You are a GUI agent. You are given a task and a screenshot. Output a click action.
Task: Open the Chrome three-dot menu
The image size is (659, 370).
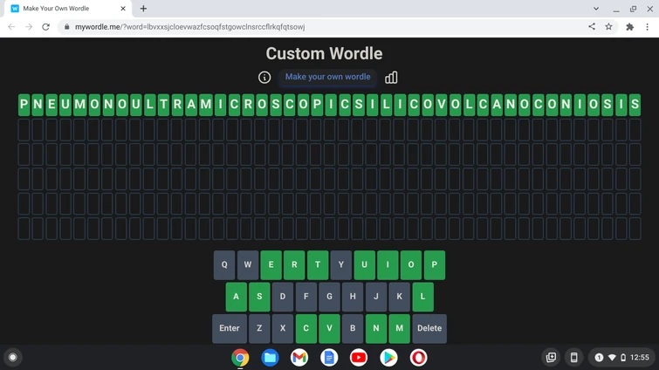tap(648, 27)
